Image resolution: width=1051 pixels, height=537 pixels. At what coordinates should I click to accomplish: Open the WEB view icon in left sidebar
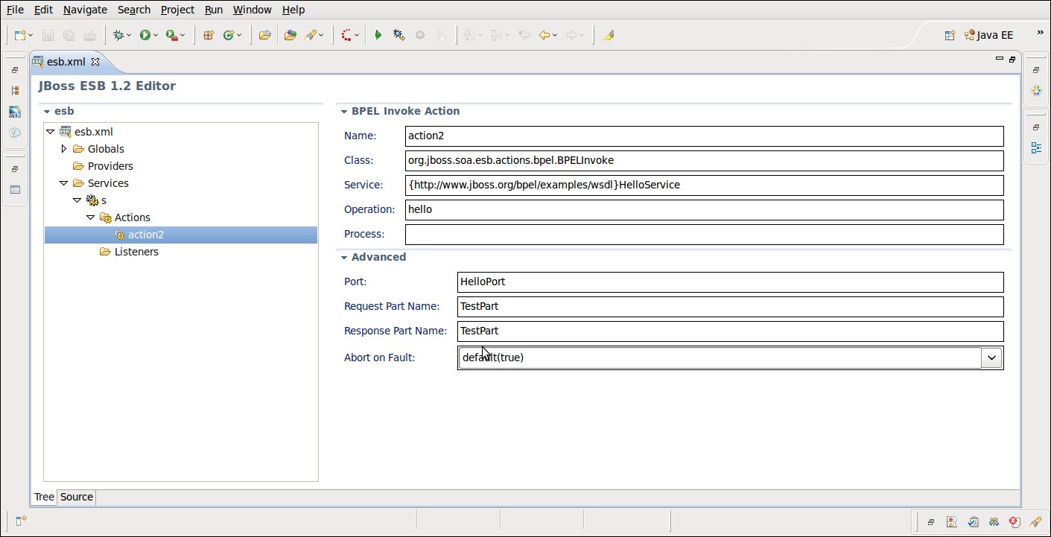pyautogui.click(x=15, y=112)
